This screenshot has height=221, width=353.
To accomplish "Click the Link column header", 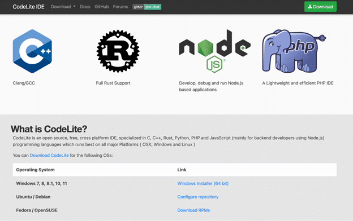I will point(182,170).
